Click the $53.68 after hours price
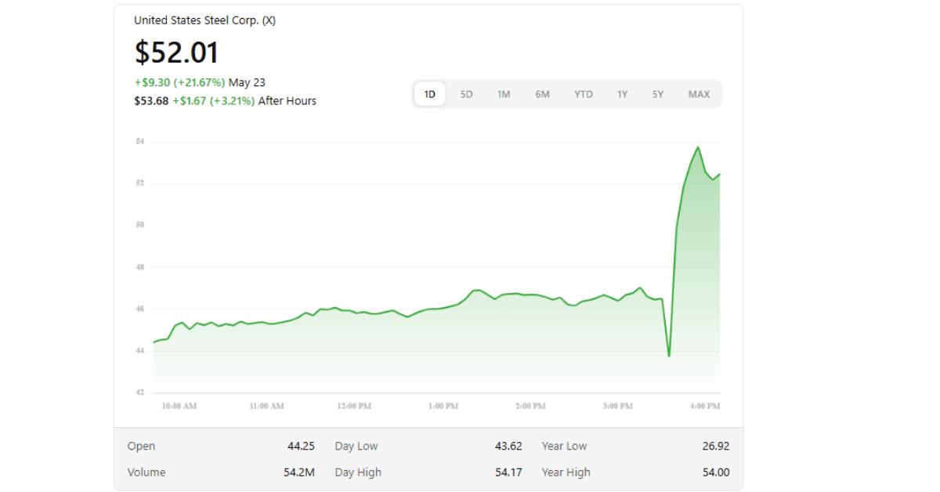940x492 pixels. click(x=151, y=101)
